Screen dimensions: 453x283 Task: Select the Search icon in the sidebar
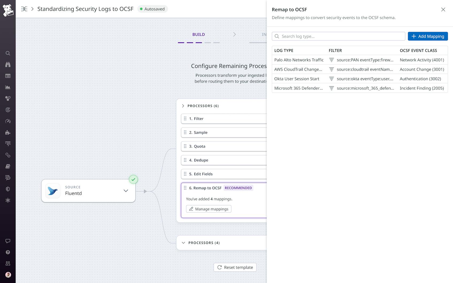click(8, 53)
